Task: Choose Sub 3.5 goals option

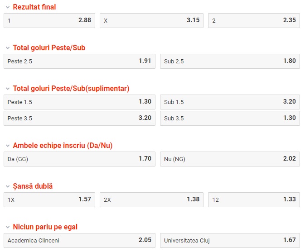Action: coord(230,118)
